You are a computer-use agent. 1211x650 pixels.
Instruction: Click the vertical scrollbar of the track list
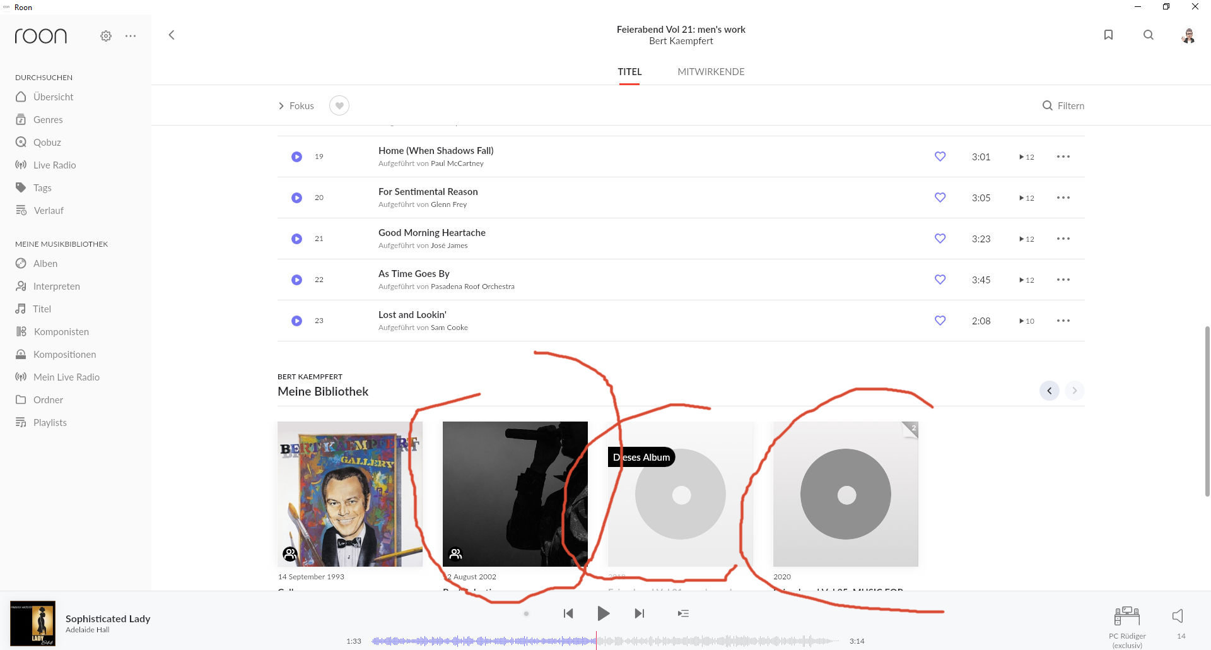[x=1207, y=411]
